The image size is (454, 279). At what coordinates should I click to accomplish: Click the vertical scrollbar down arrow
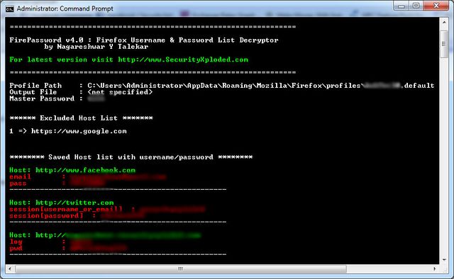point(444,260)
